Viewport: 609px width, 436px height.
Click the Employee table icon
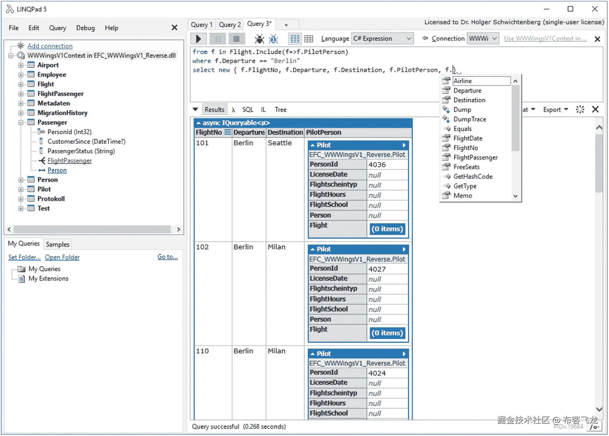[31, 74]
